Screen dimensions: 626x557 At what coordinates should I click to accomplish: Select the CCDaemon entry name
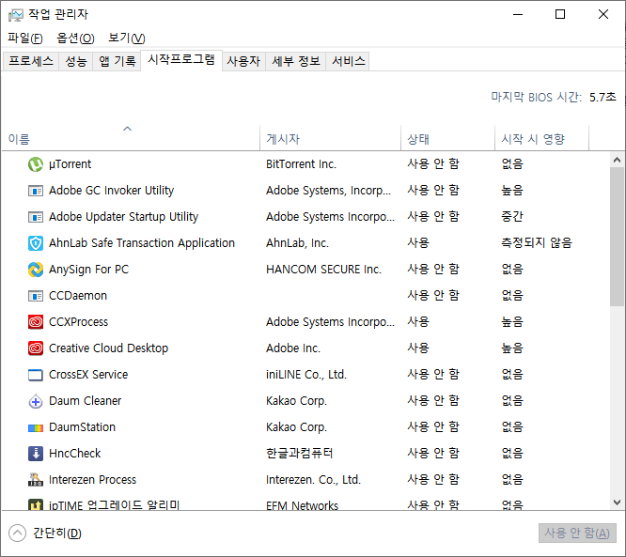coord(78,296)
